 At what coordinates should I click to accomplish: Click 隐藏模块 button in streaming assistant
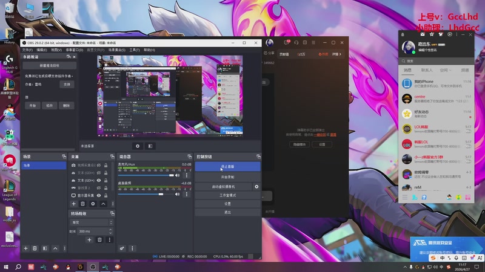tap(299, 144)
